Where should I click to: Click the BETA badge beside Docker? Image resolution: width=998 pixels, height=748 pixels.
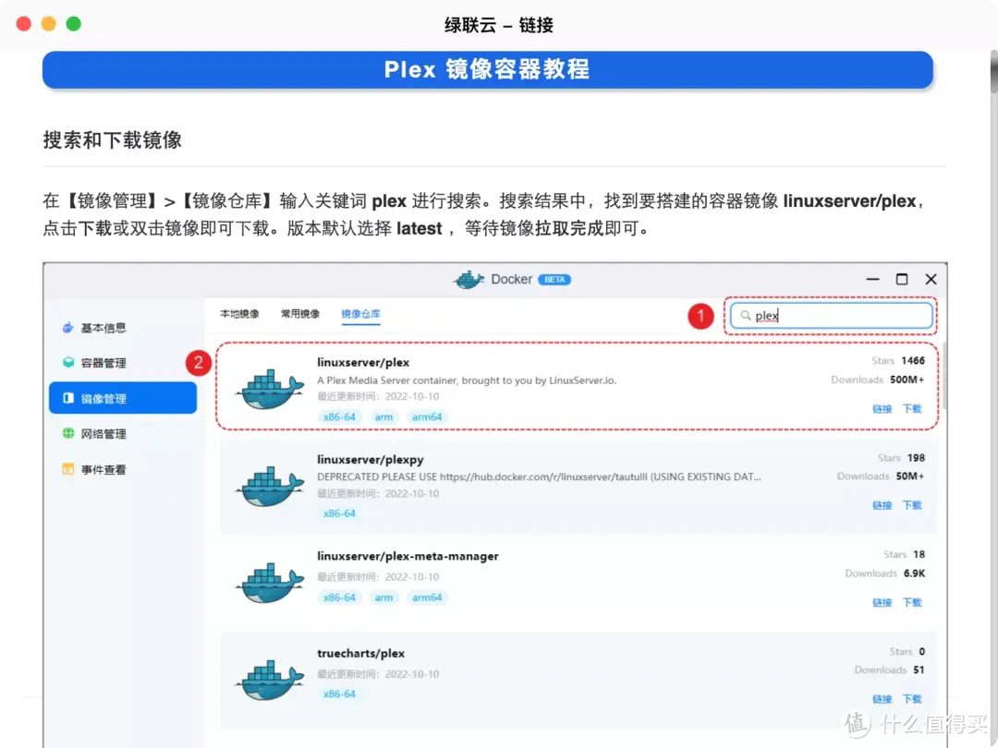[x=554, y=279]
